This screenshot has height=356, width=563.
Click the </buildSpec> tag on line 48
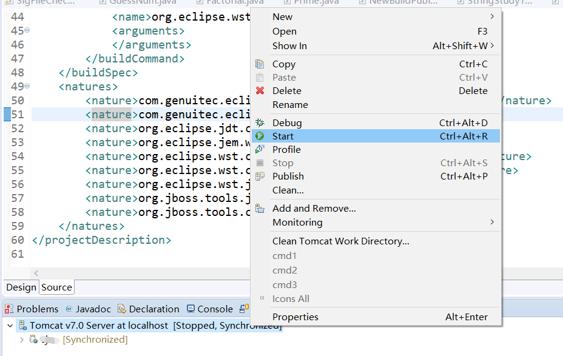[x=98, y=73]
